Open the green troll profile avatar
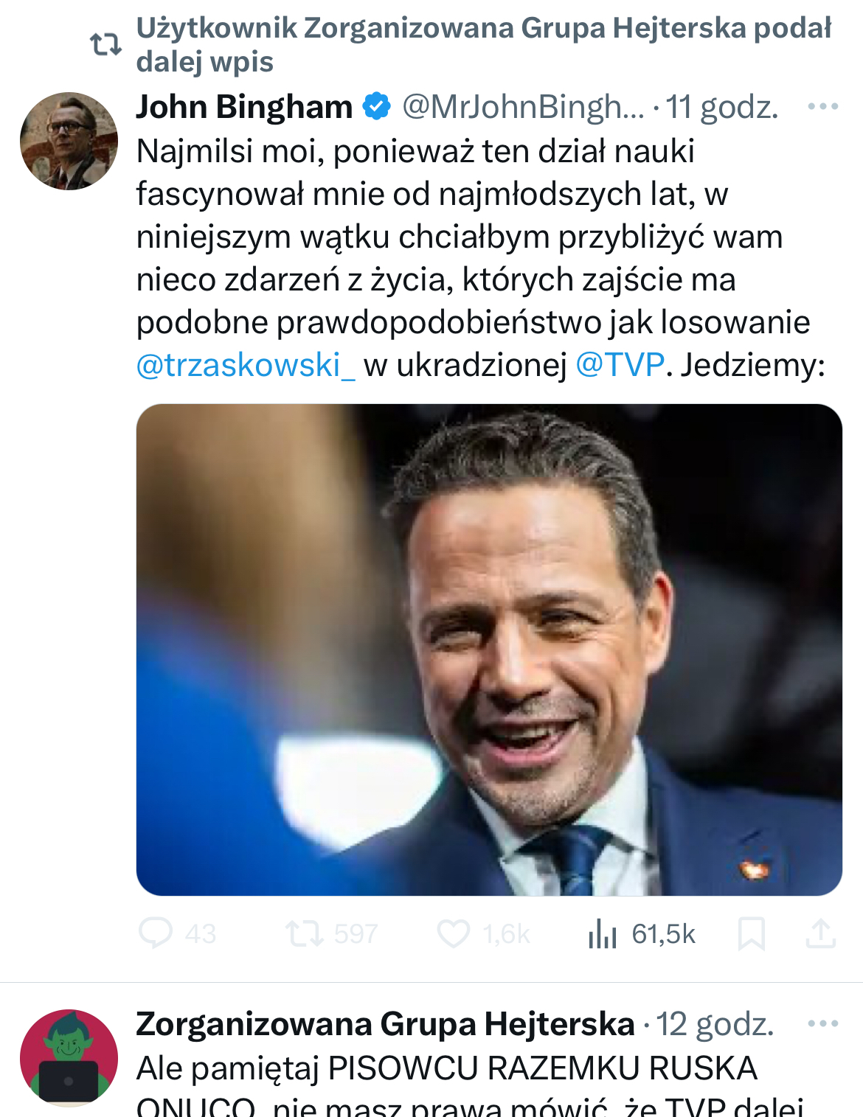The image size is (863, 1117). click(x=69, y=1058)
